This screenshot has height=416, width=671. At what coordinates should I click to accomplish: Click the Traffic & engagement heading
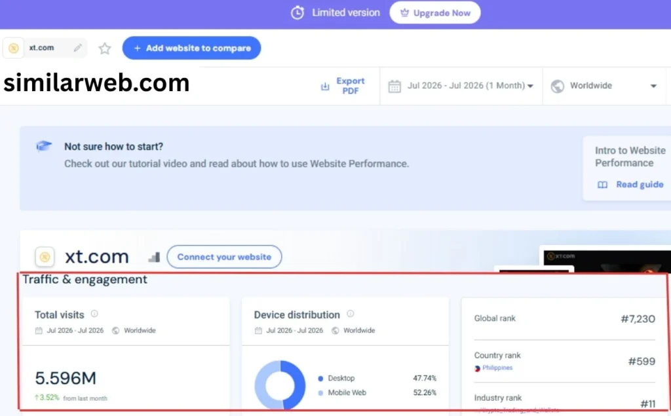click(85, 280)
